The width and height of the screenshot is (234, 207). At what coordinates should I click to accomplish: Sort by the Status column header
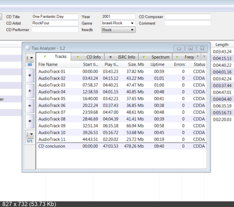click(197, 64)
